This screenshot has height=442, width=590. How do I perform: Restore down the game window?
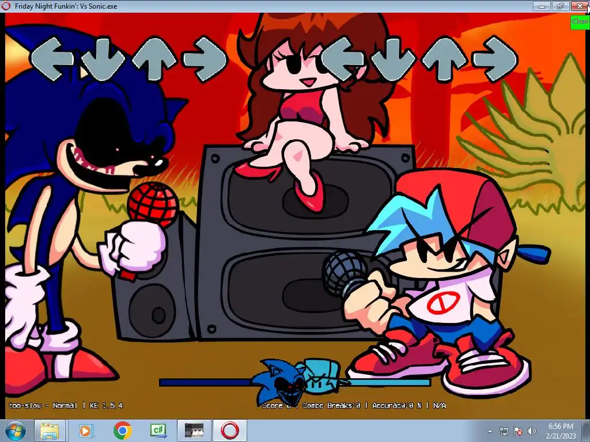[561, 6]
